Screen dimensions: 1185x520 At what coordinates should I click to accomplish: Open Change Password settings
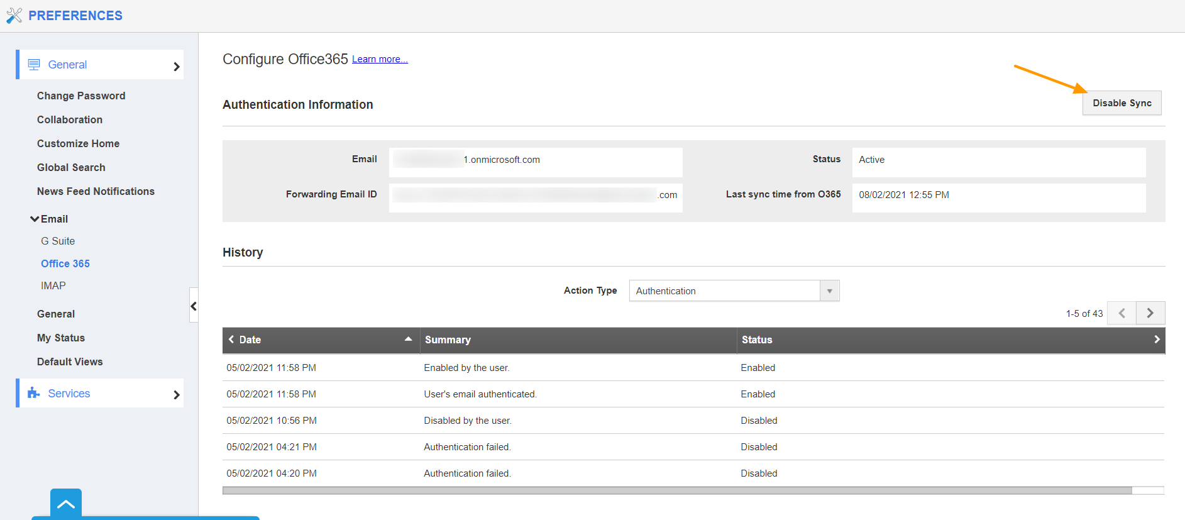click(81, 96)
